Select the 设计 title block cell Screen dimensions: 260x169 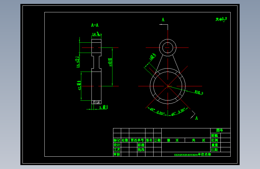pyautogui.click(x=117, y=145)
